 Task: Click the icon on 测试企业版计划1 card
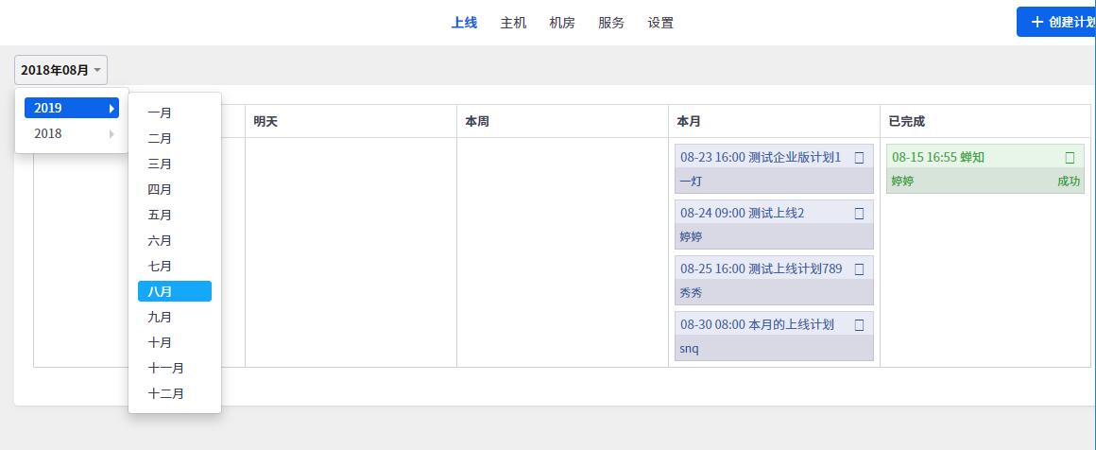tap(859, 158)
